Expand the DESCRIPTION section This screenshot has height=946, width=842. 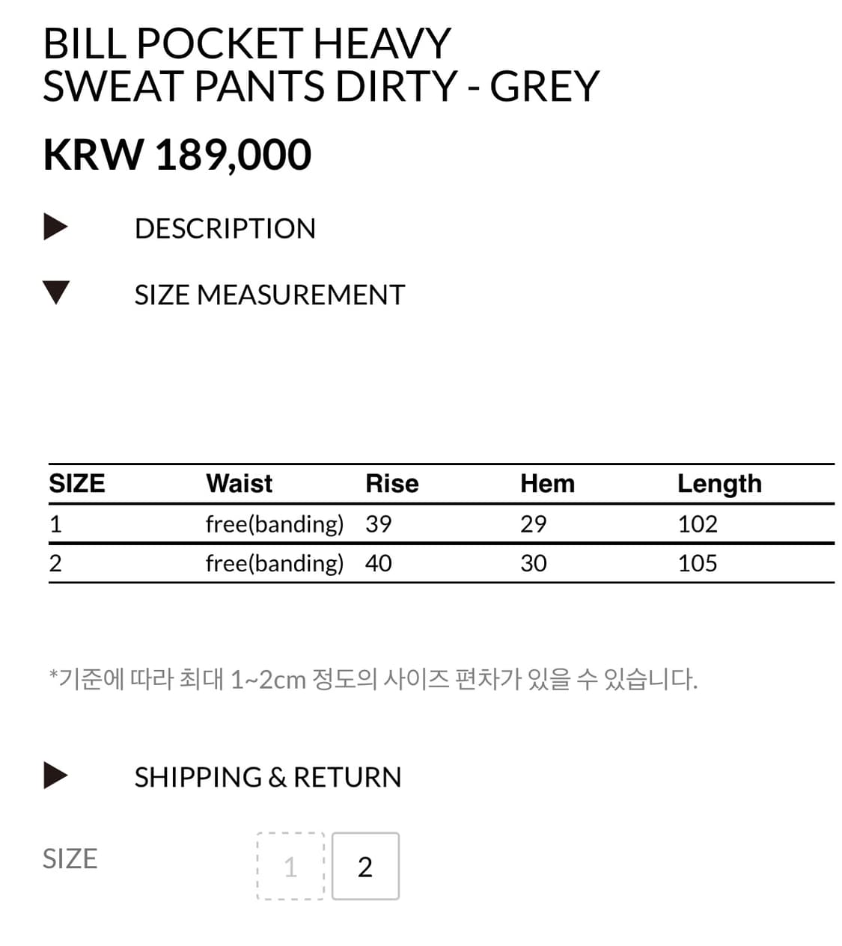click(x=225, y=228)
